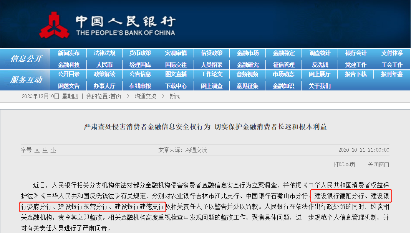Select 政策解读 menu item
Viewport: 411px width, 233px height.
[104, 74]
